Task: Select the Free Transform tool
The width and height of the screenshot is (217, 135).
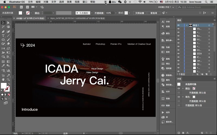Action: click(8, 53)
